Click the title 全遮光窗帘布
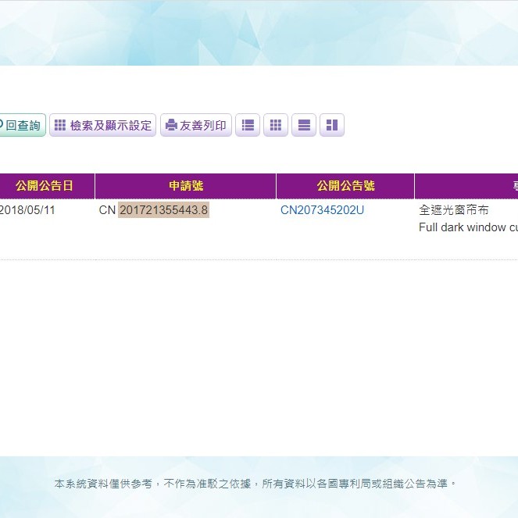518x518 pixels. 454,210
